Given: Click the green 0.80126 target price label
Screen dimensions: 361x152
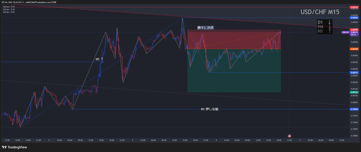Looking at the screenshot, I should [x=353, y=92].
